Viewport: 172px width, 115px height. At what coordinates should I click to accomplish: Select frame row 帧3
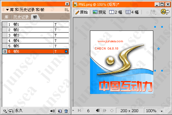(x=35, y=35)
